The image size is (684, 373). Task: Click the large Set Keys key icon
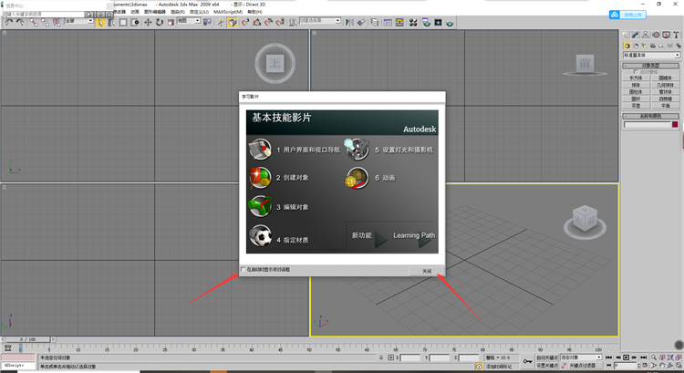click(x=528, y=361)
